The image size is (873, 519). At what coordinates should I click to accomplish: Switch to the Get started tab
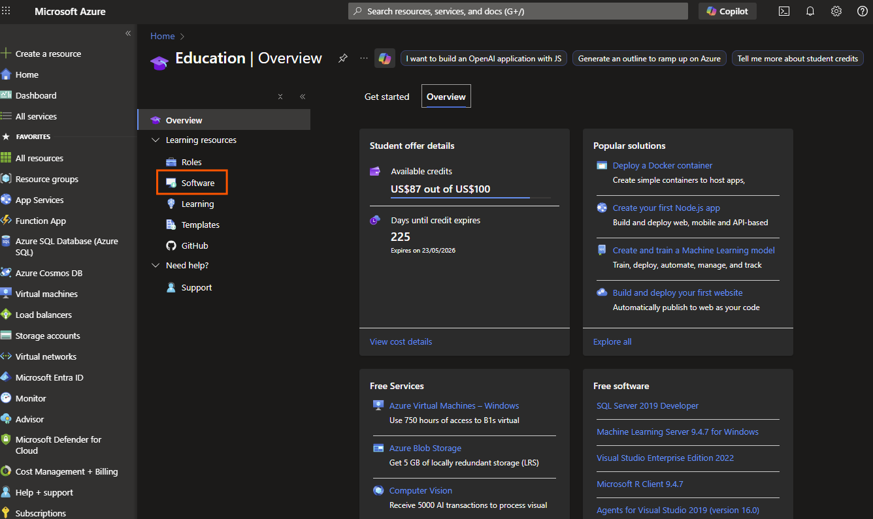387,97
